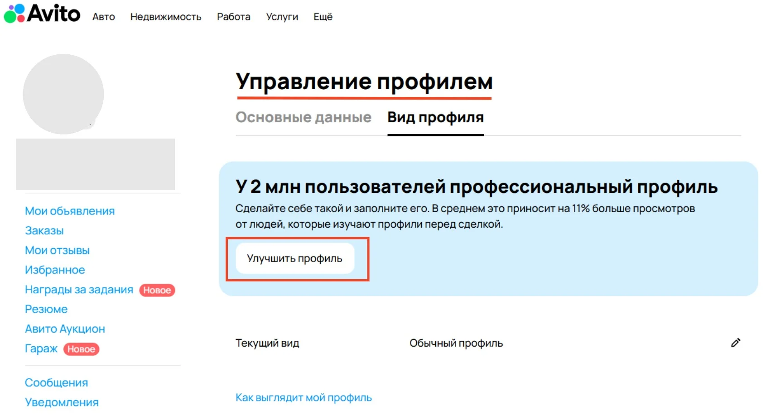
Task: Open 'Как выглядит мой профиль' link
Action: click(x=303, y=397)
